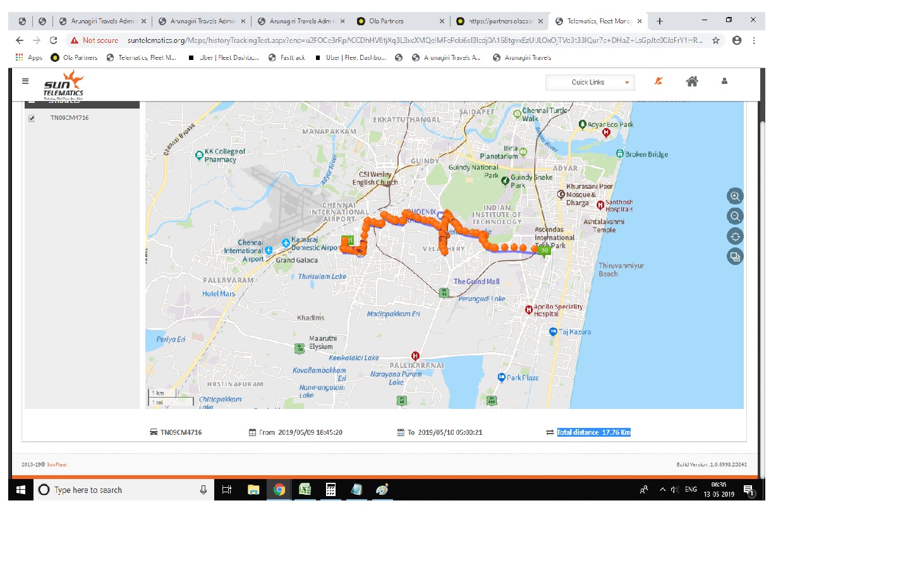
Task: Open the first Uber Fleet Dashboard bookmark
Action: (x=223, y=57)
